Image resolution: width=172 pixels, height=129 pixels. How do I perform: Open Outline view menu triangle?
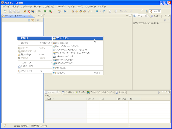[x=169, y=20]
